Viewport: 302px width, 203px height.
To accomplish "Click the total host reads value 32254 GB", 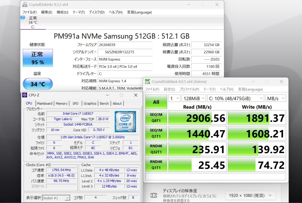I will pos(206,45).
